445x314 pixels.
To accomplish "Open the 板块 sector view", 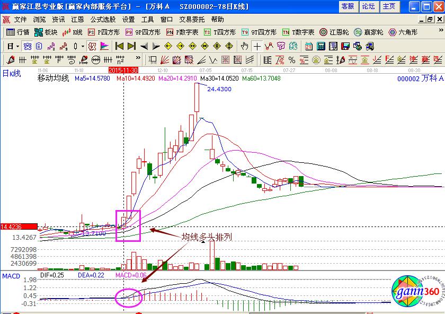I will 46,32.
